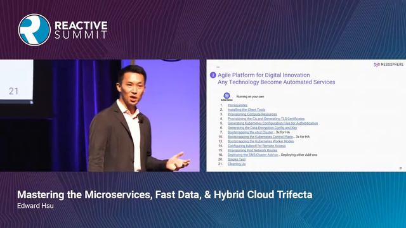Image resolution: width=406 pixels, height=228 pixels.
Task: Click the speaker name Edward Hsu
Action: 36,206
